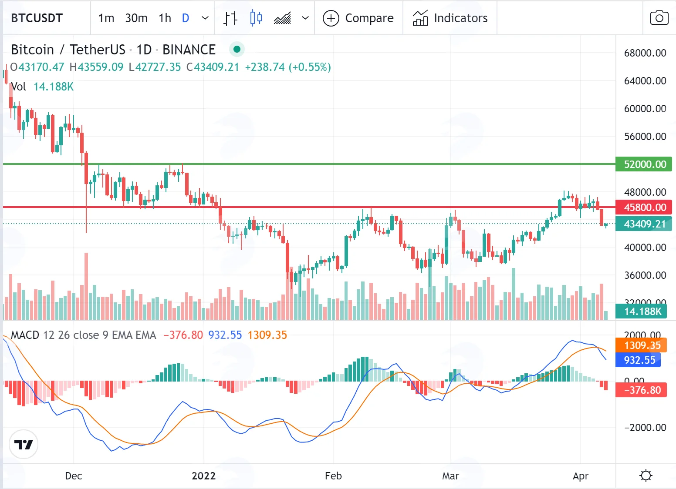Click the 36000.00 price scale label
676x489 pixels.
(645, 275)
